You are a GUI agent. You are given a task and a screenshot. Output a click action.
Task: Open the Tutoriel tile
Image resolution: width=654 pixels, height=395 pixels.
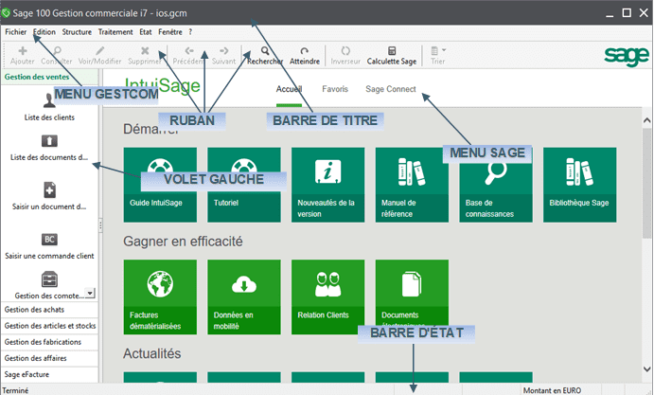point(244,185)
